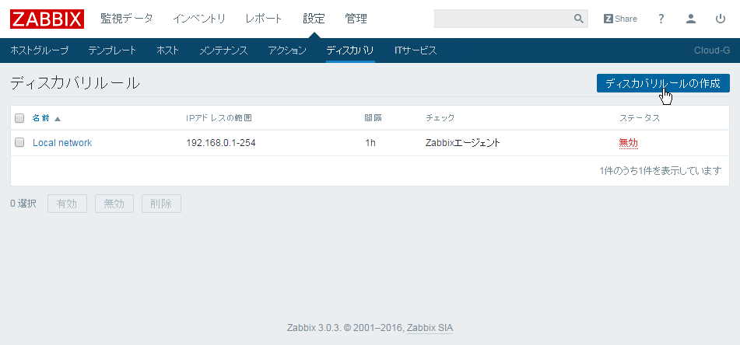Click the search magnifier icon
Image resolution: width=740 pixels, height=345 pixels.
(x=579, y=19)
